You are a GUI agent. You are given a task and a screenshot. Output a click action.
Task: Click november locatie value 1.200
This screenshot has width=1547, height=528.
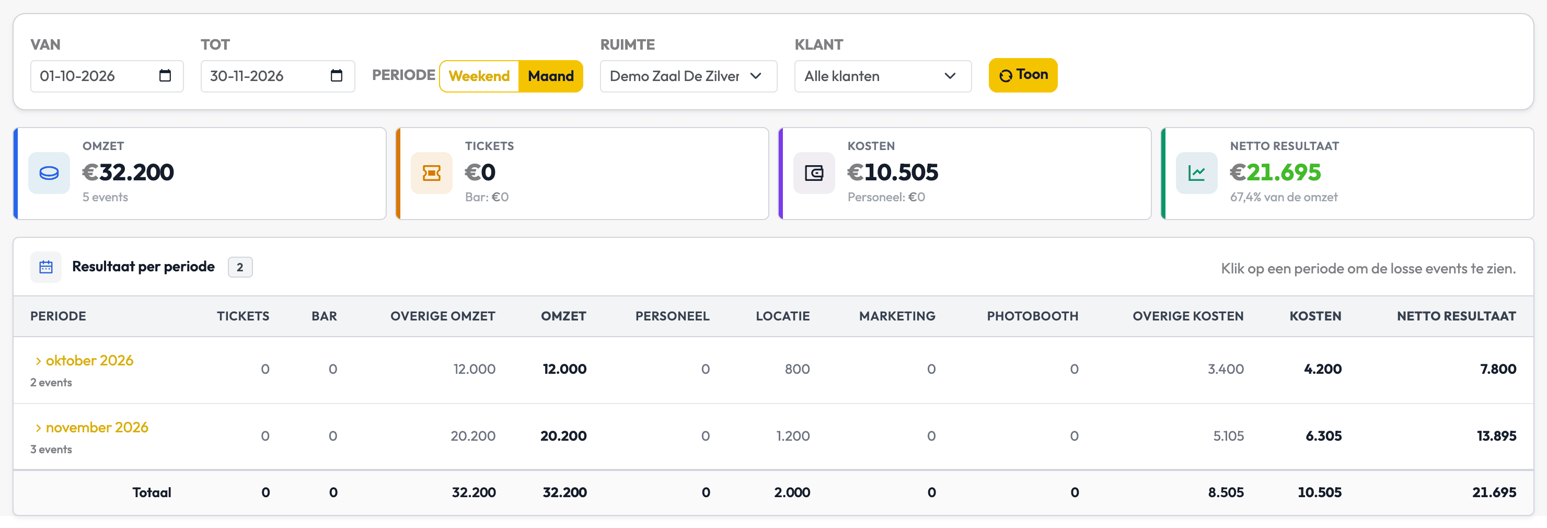point(793,435)
